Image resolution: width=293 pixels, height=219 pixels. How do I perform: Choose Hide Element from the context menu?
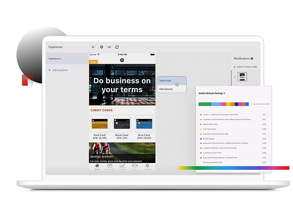point(166,89)
